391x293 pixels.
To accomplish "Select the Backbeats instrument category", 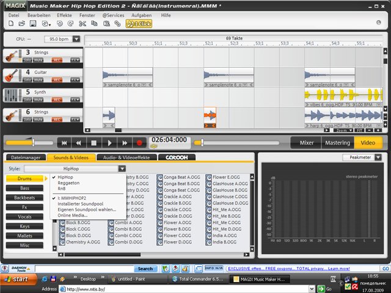I will [x=24, y=198].
